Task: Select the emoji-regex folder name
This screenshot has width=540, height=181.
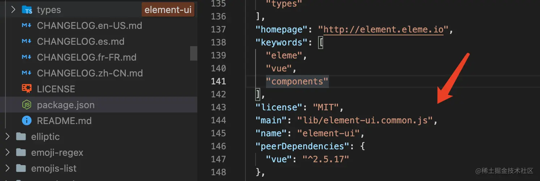Action: [x=57, y=153]
